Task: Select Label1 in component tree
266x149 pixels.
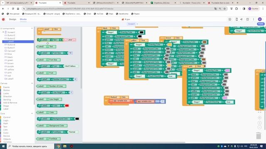Action: pos(10,79)
